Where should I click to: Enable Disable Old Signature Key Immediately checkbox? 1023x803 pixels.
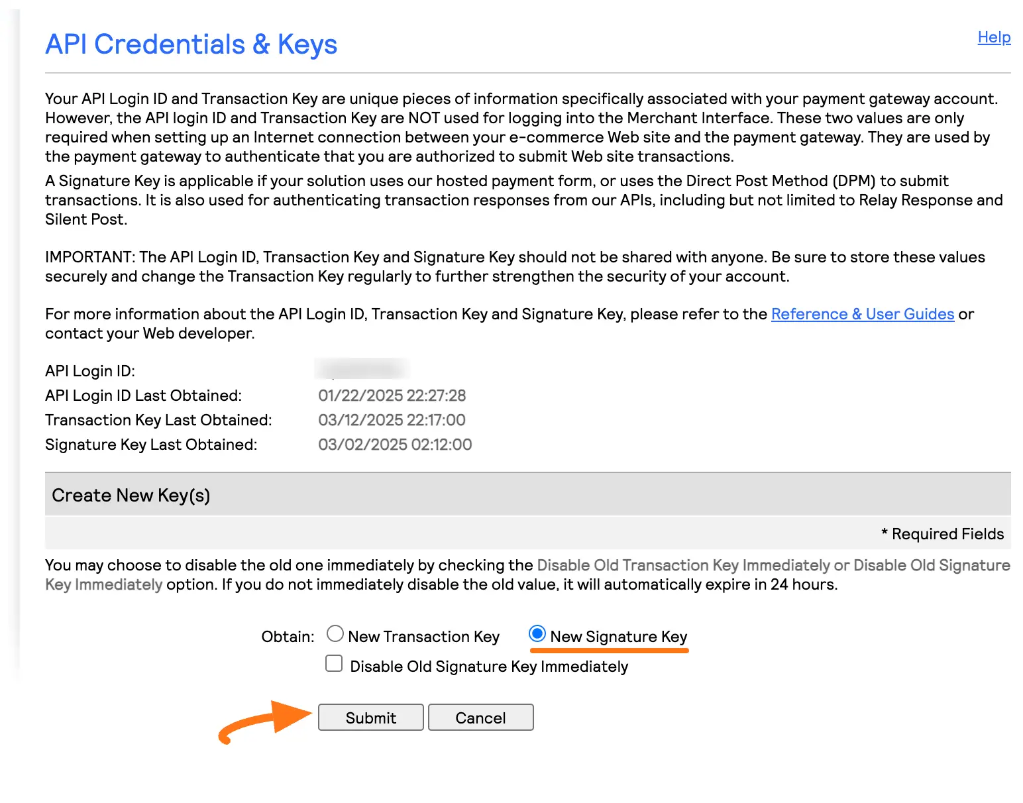(x=334, y=663)
